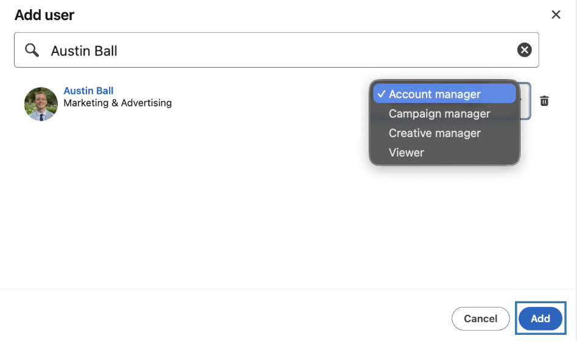Click the Add user dialog heading
The image size is (577, 341).
coord(44,15)
